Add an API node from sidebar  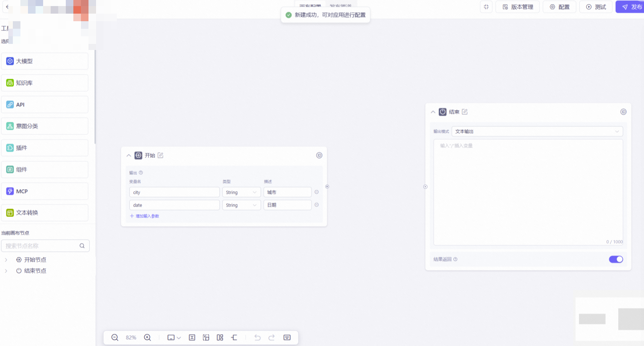coord(45,104)
